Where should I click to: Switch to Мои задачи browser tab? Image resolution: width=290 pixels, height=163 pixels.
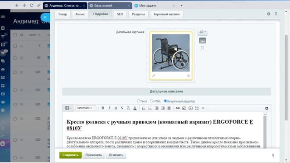[155, 6]
